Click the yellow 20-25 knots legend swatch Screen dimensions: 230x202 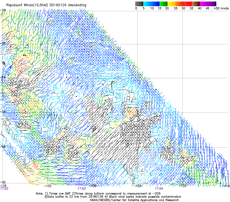tap(172, 4)
